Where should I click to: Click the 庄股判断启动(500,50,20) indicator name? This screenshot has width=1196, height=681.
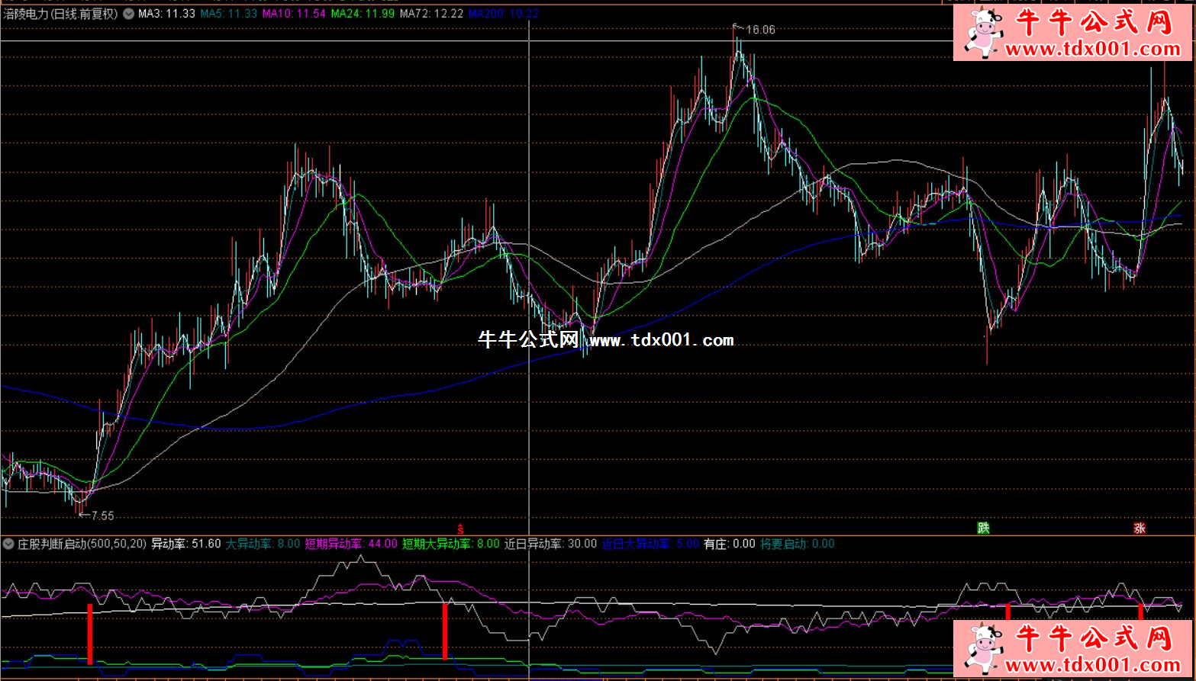[x=82, y=544]
